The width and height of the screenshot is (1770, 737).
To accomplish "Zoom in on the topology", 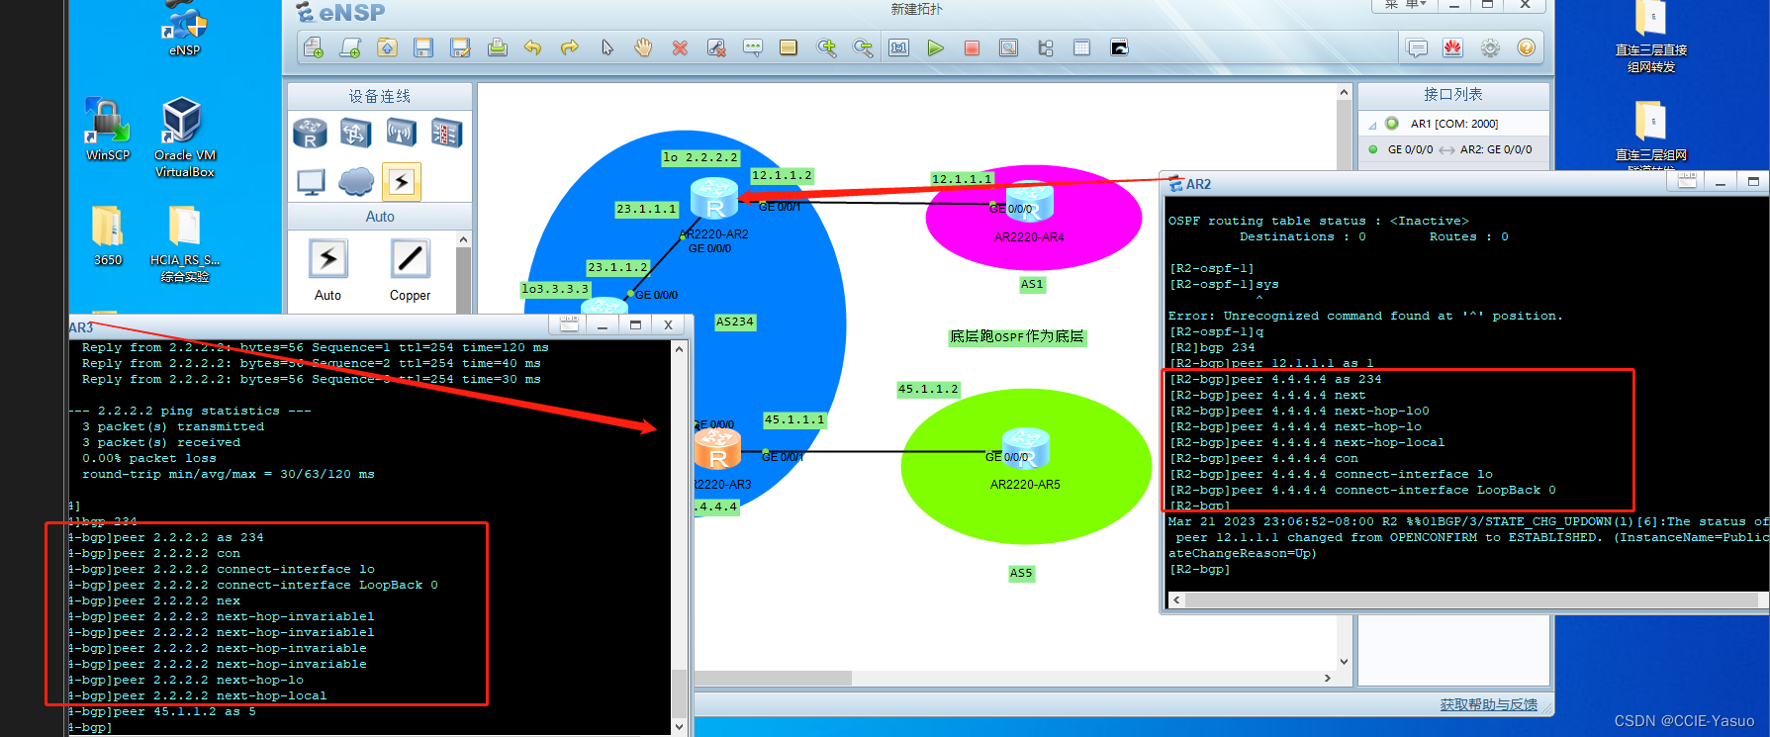I will [x=826, y=47].
